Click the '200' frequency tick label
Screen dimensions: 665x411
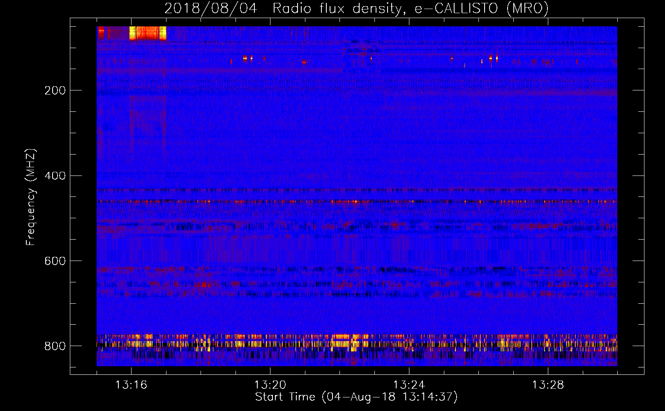coord(55,90)
